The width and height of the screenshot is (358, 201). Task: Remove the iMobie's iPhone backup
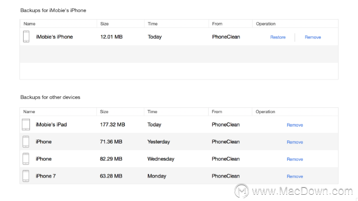[x=313, y=37]
